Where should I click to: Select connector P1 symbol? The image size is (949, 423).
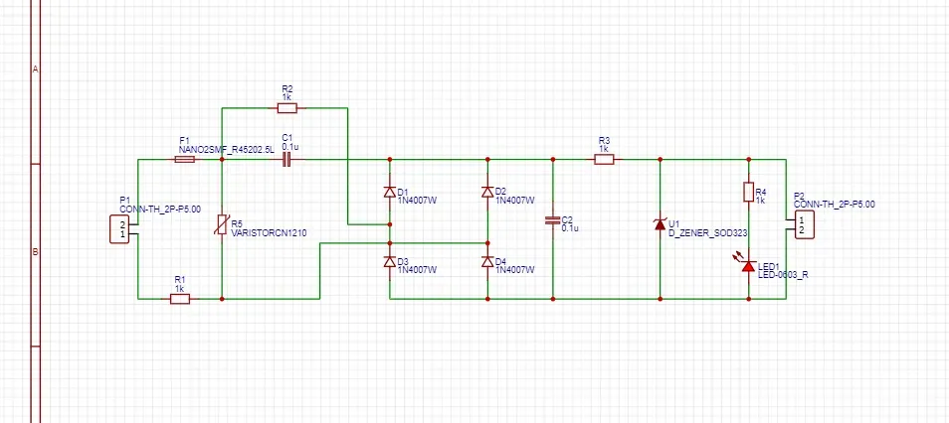[x=119, y=229]
